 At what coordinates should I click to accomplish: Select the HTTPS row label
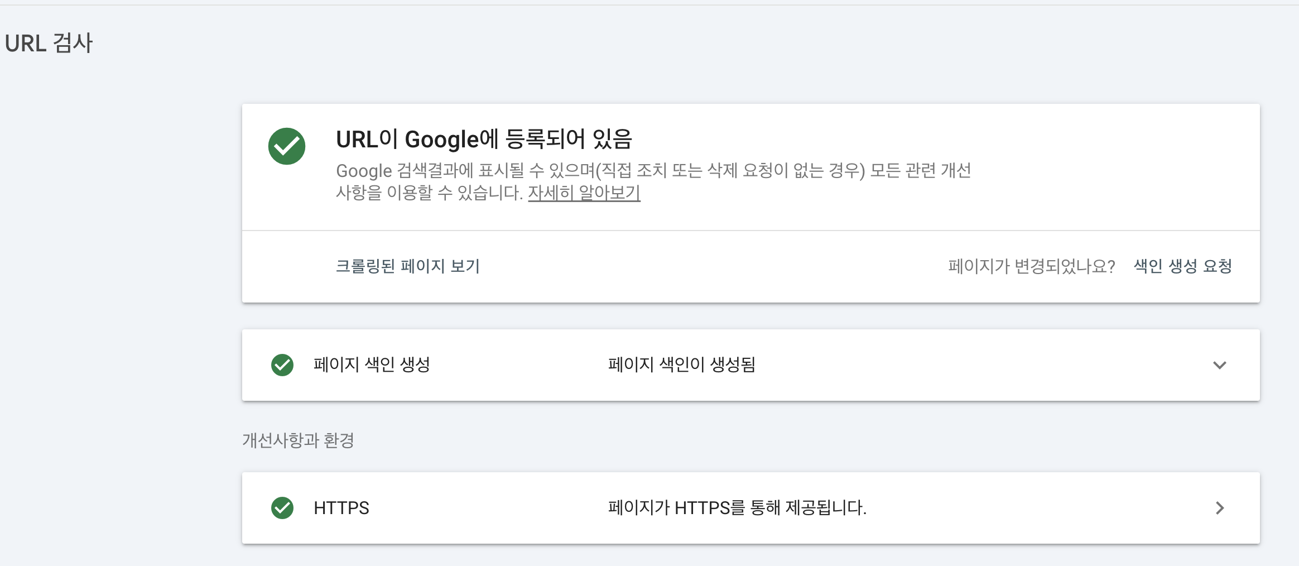click(341, 508)
